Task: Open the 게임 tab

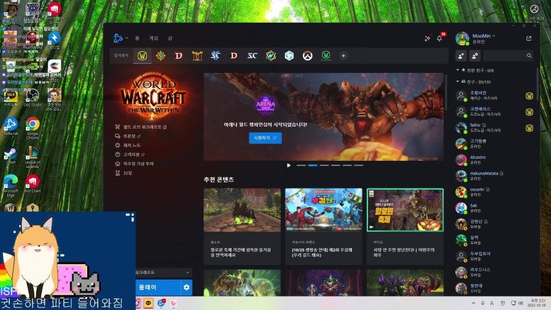Action: [154, 38]
